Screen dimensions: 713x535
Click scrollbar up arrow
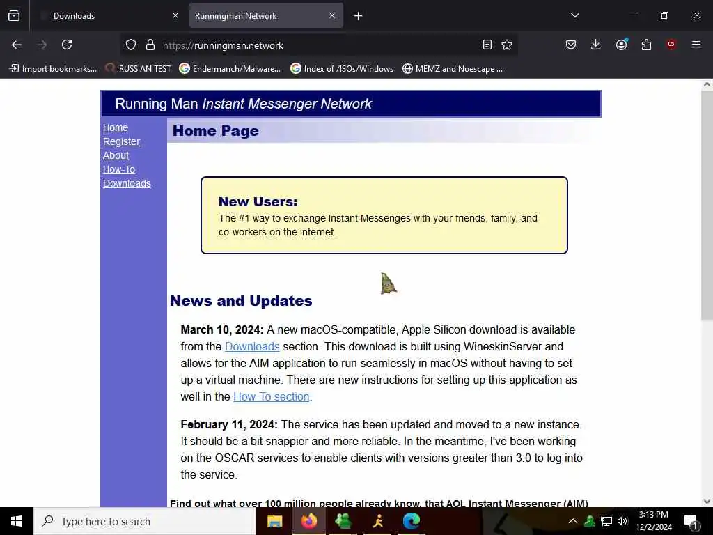tap(707, 84)
